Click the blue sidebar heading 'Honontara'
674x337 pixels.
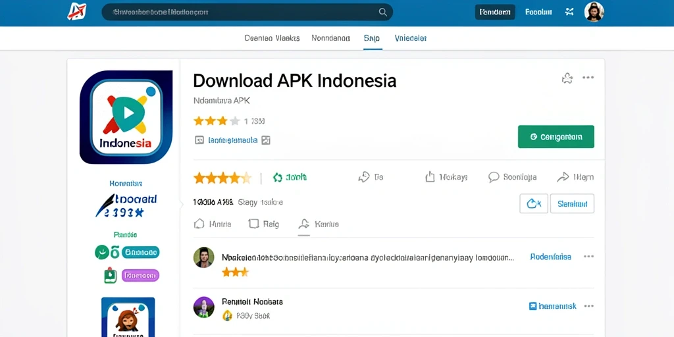(x=126, y=184)
